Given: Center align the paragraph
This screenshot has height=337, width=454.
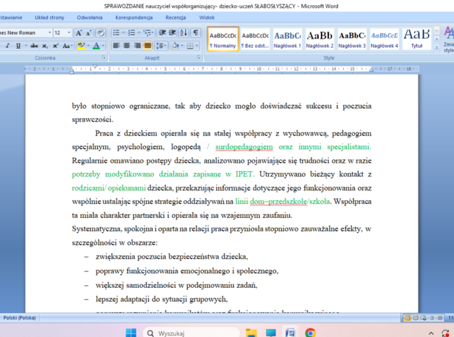Looking at the screenshot, I should coord(126,45).
